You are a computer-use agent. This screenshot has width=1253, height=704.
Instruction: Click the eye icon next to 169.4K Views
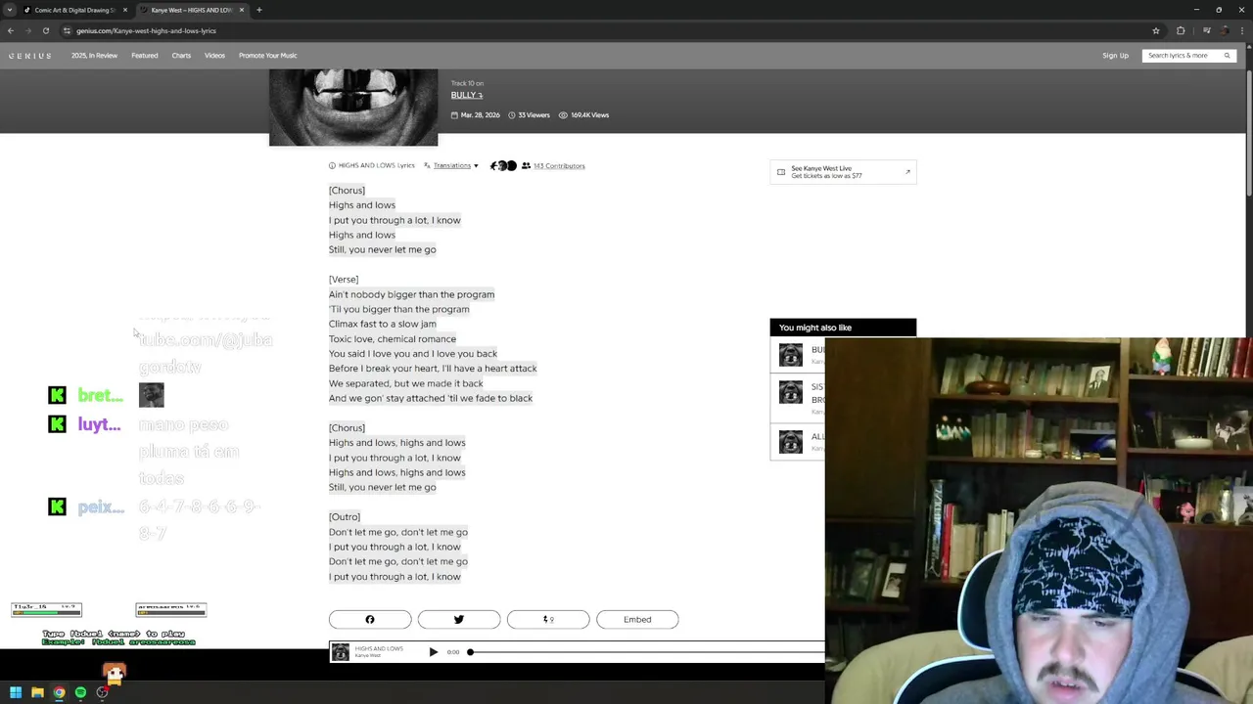tap(563, 114)
